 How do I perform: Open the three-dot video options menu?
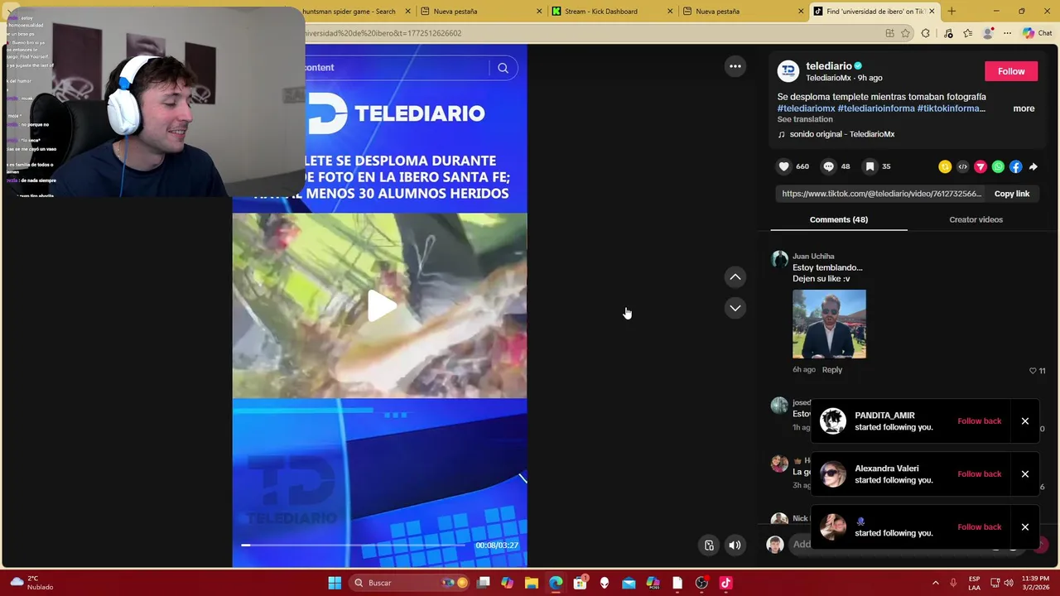point(735,66)
